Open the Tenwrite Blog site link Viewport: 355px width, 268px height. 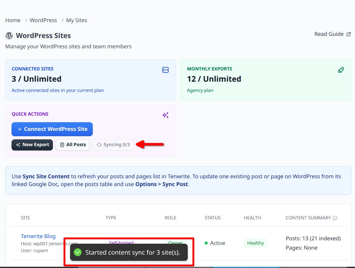(38, 236)
